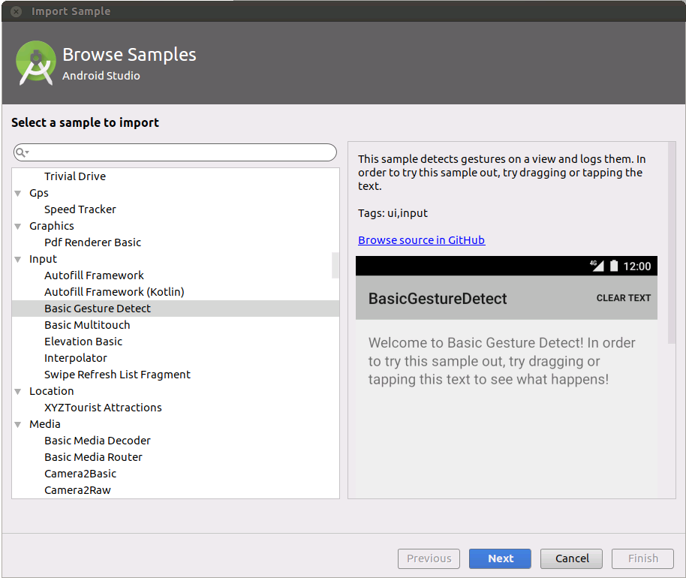Collapse the Graphics category
The height and width of the screenshot is (578, 686).
click(18, 226)
